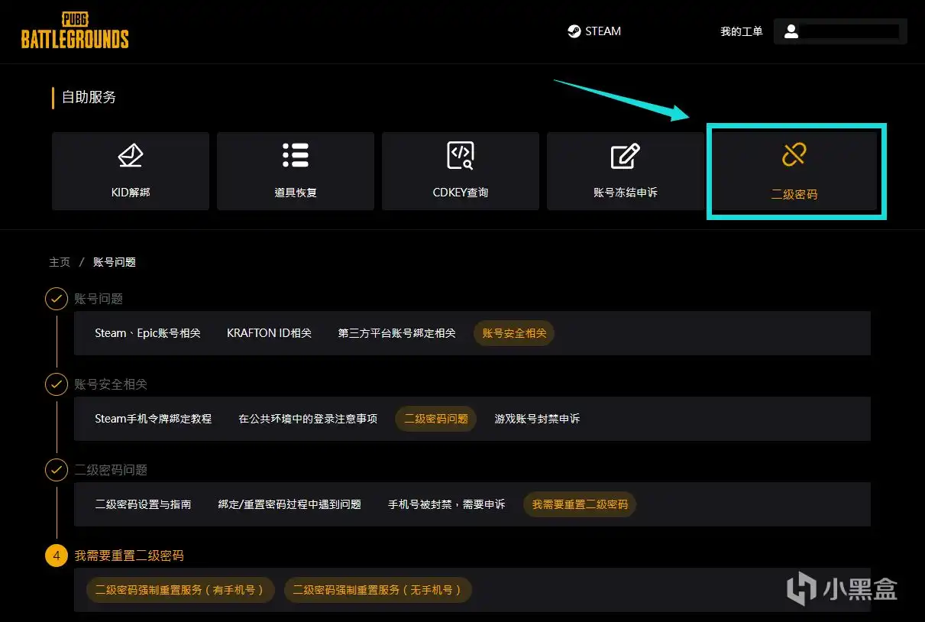Select 手机号被封禁，需要申诉 option
This screenshot has width=925, height=622.
click(x=446, y=504)
